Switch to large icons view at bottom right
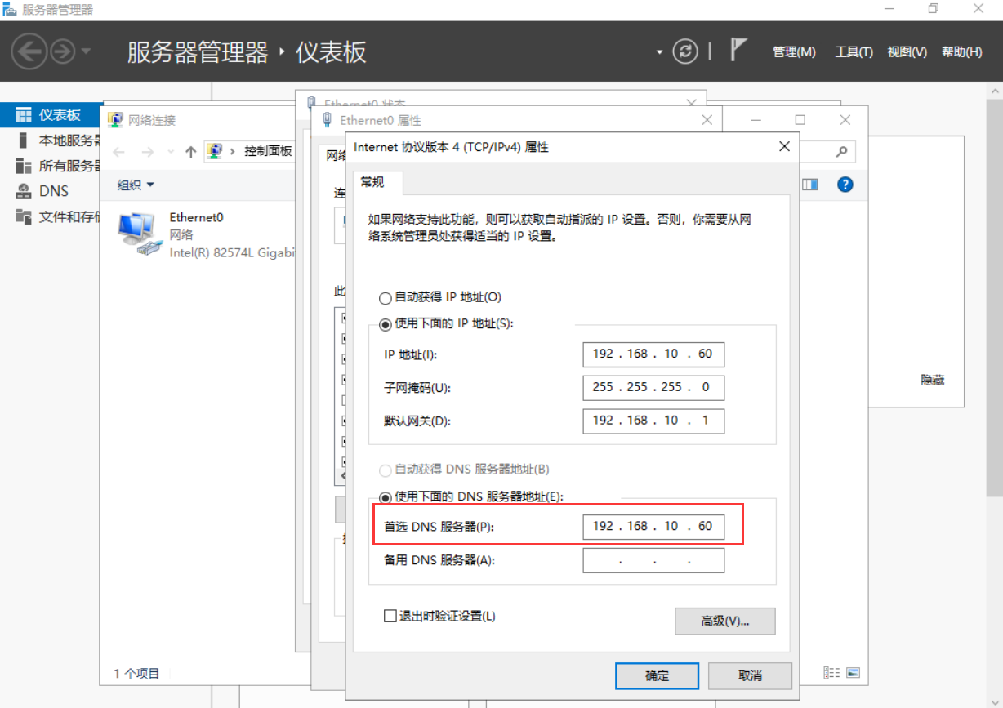Screen dimensions: 1003x708 pos(854,673)
